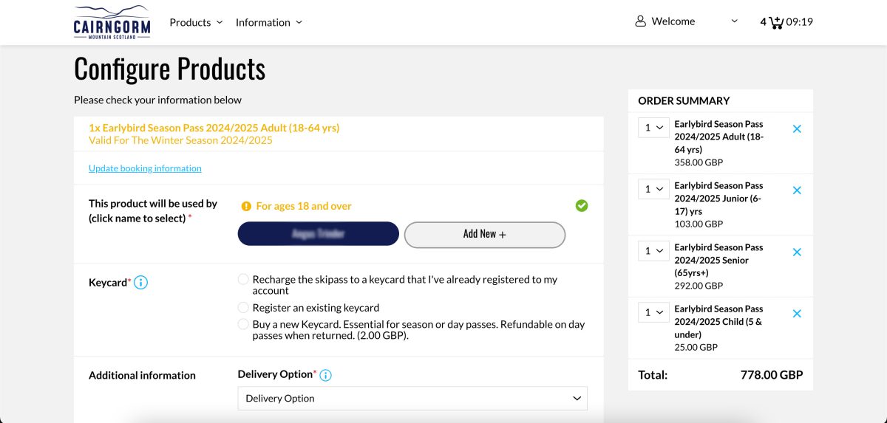
Task: Click the user account icon beside Welcome
Action: coord(641,21)
